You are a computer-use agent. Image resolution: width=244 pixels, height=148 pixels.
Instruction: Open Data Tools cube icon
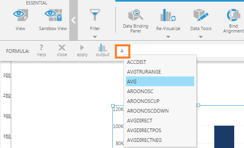[x=201, y=15]
